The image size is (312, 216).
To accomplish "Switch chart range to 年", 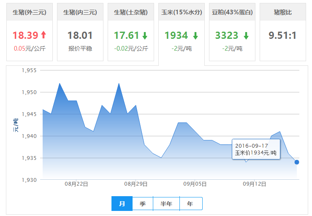I will 191,203.
